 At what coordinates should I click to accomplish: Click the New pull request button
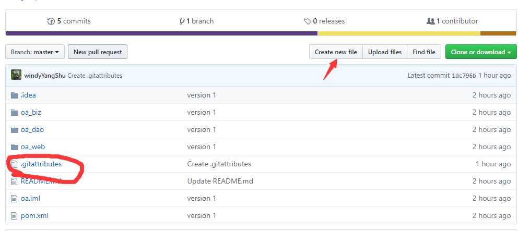[98, 52]
